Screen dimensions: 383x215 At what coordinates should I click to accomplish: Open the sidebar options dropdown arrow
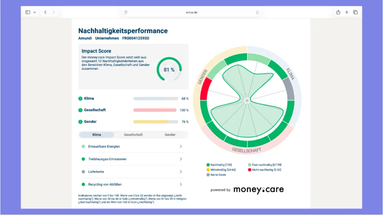coord(34,12)
